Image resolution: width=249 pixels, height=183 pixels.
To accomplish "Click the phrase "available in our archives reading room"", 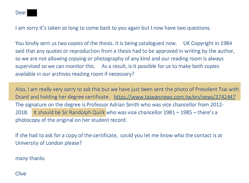I will pyautogui.click(x=59, y=74).
